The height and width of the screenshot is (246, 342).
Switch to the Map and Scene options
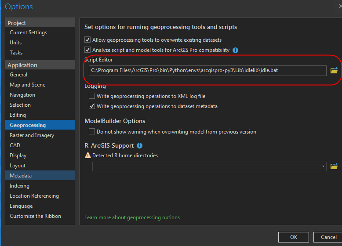(27, 85)
